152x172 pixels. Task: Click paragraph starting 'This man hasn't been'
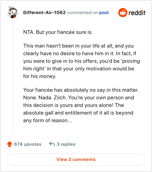tap(82, 61)
